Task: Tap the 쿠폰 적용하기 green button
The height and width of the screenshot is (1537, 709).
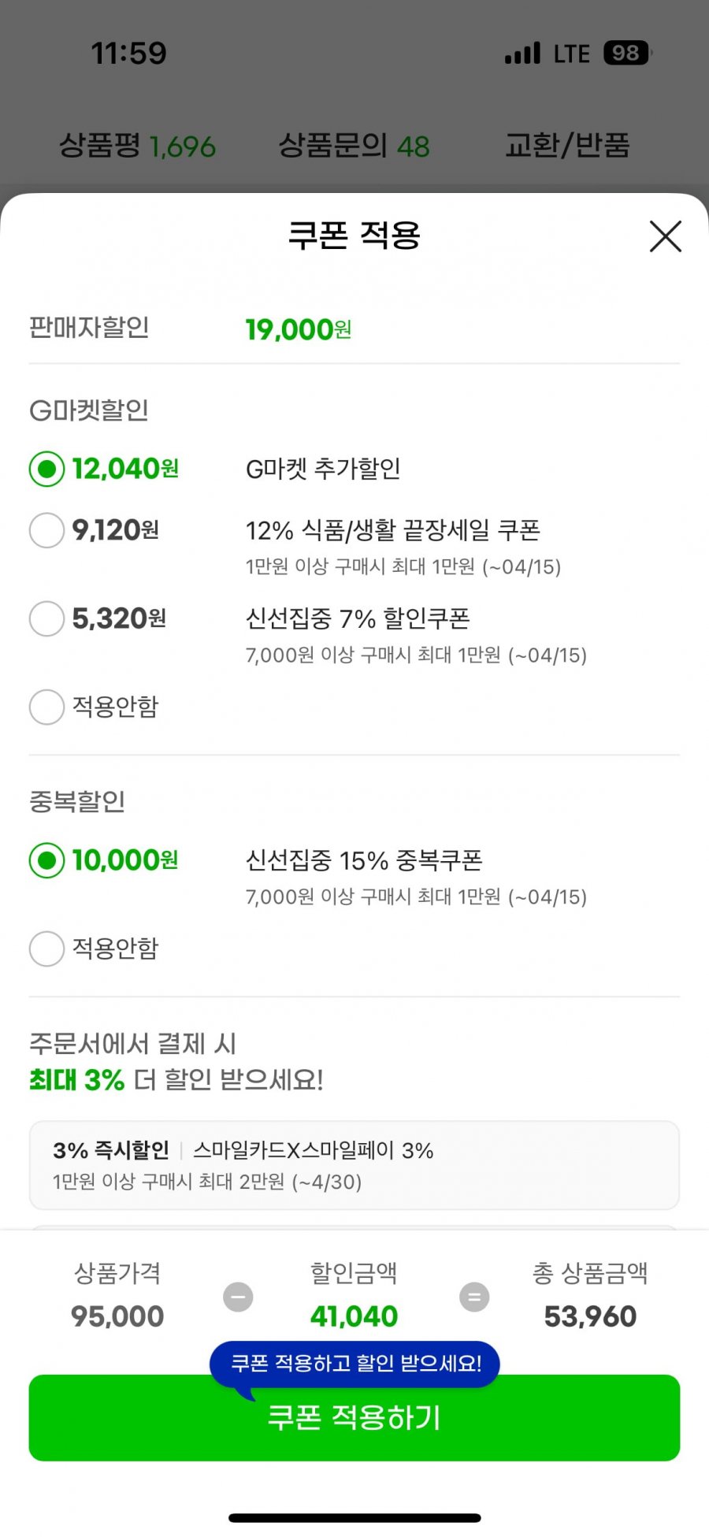Action: [354, 1417]
